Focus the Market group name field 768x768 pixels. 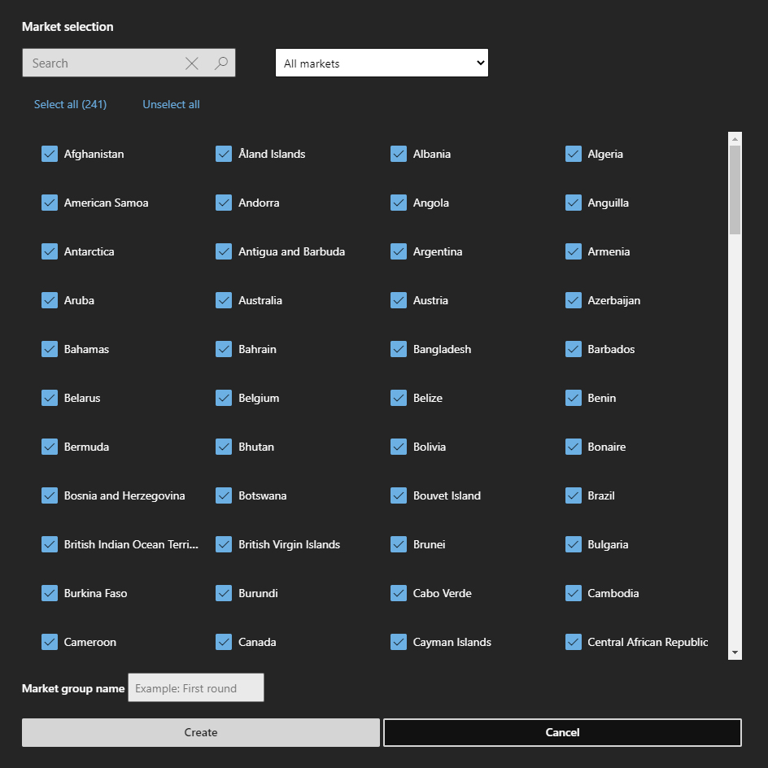click(196, 688)
